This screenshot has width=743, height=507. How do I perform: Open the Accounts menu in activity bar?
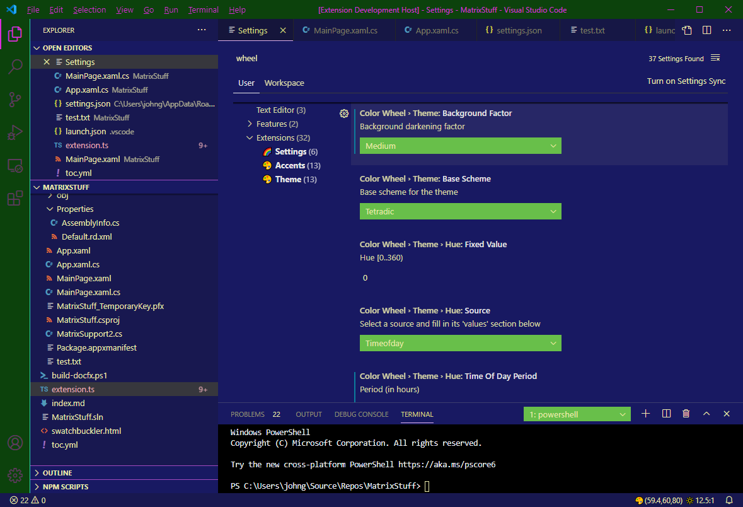pyautogui.click(x=14, y=443)
